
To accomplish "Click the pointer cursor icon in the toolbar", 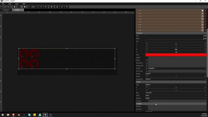I will pos(25,7).
